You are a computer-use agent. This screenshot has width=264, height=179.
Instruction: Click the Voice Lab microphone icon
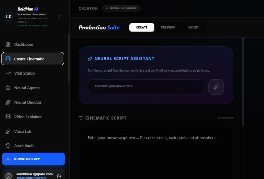[x=8, y=131]
